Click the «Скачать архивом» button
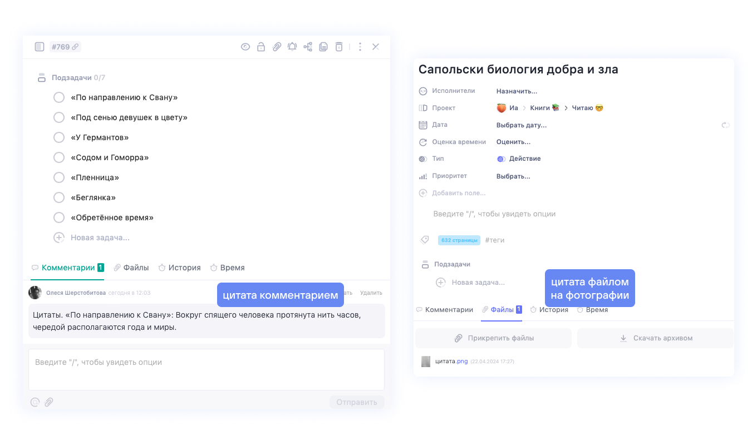Screen dimensions: 752x445 click(x=655, y=338)
